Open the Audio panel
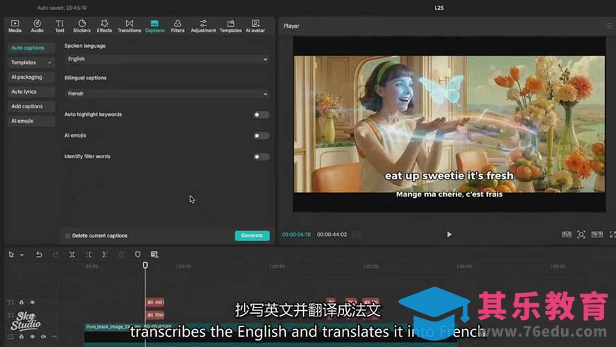This screenshot has height=347, width=616. point(37,26)
